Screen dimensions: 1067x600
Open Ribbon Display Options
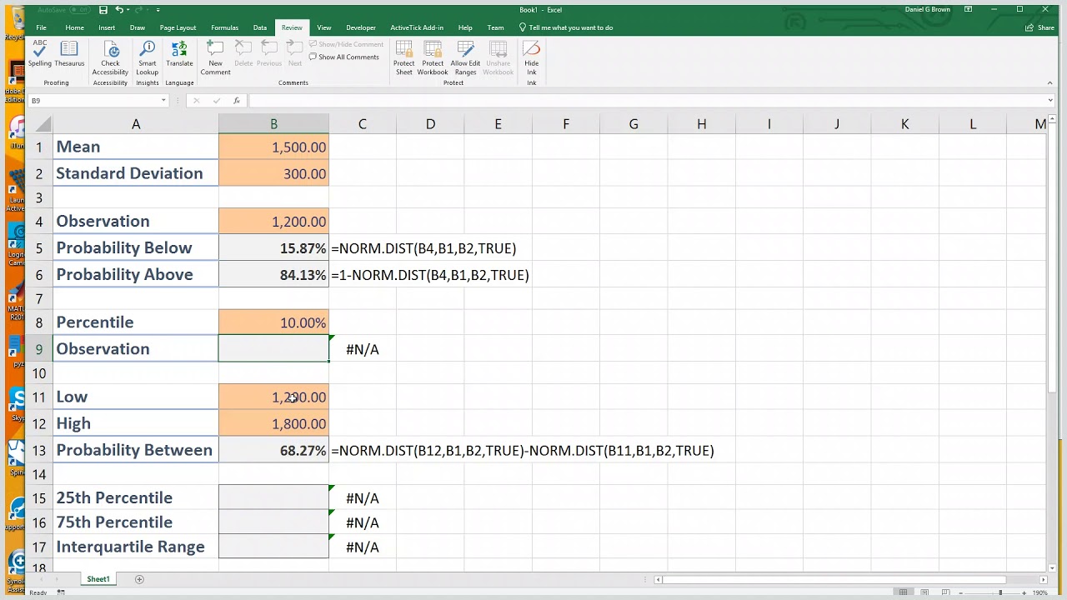click(969, 10)
